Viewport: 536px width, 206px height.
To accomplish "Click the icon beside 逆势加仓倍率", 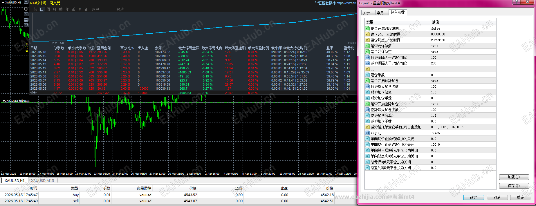I will coord(367,115).
